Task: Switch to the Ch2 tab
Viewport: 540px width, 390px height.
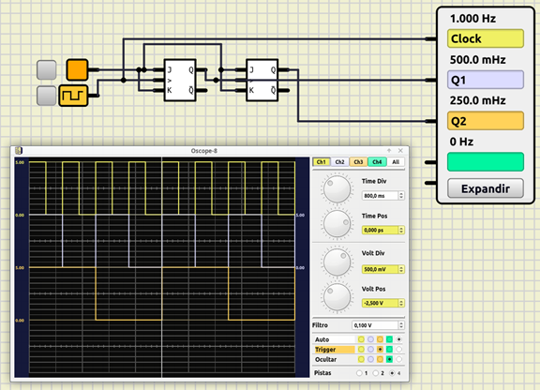Action: 339,162
